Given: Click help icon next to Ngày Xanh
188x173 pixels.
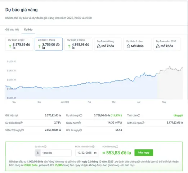Looking at the screenshot, I should tap(80, 123).
